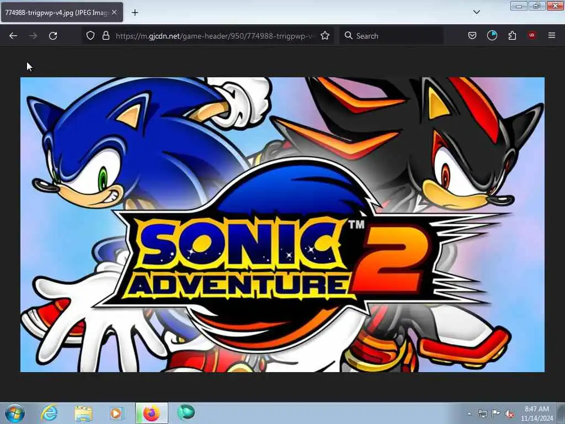Open the Firefox account circle icon
The image size is (565, 424).
point(492,35)
